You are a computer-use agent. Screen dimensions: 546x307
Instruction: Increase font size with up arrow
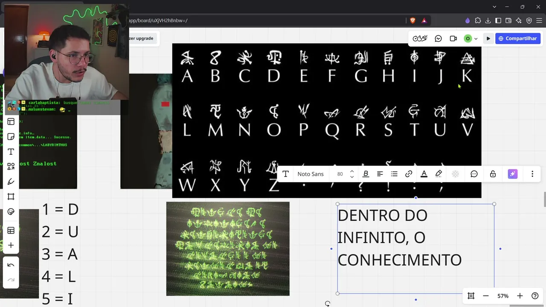(x=352, y=171)
